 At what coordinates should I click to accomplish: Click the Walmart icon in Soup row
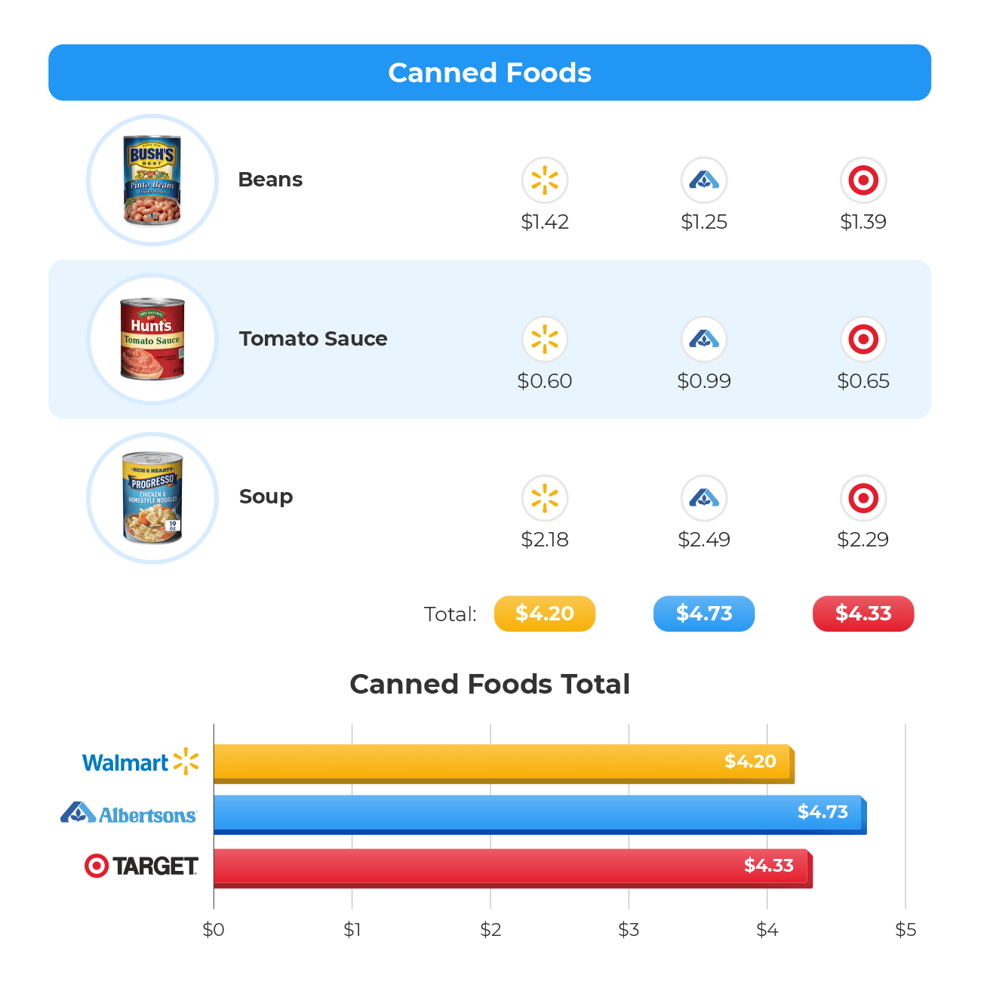click(x=544, y=498)
